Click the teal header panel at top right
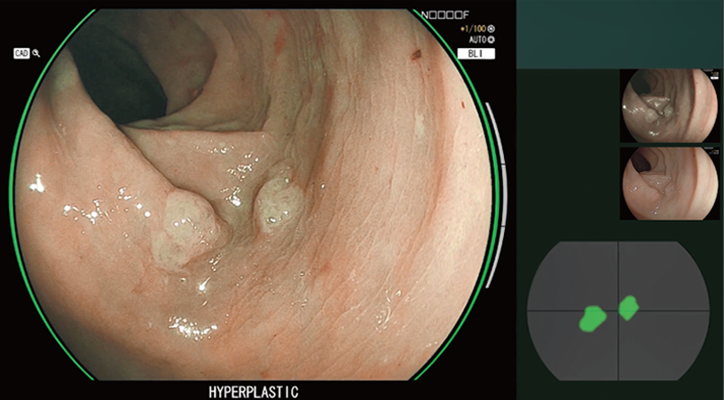The width and height of the screenshot is (724, 400). tap(620, 34)
